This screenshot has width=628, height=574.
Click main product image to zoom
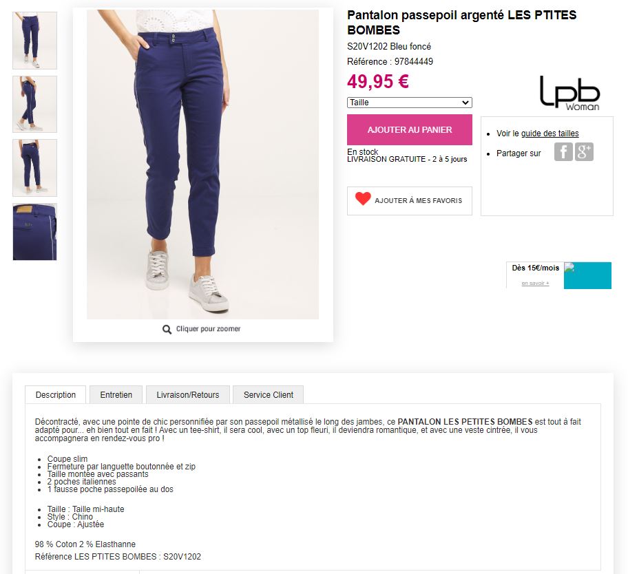pyautogui.click(x=202, y=164)
